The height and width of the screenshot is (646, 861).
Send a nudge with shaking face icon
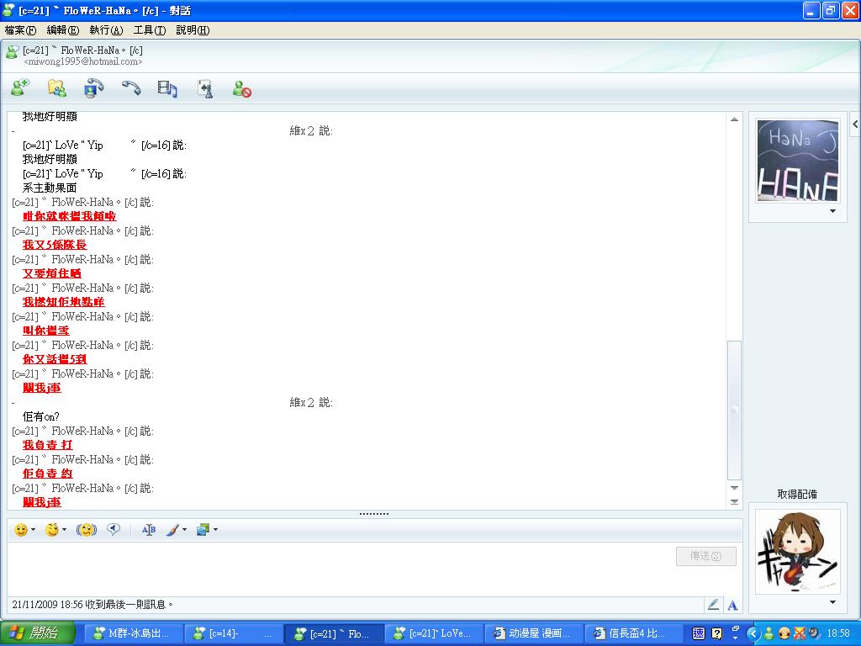[86, 530]
